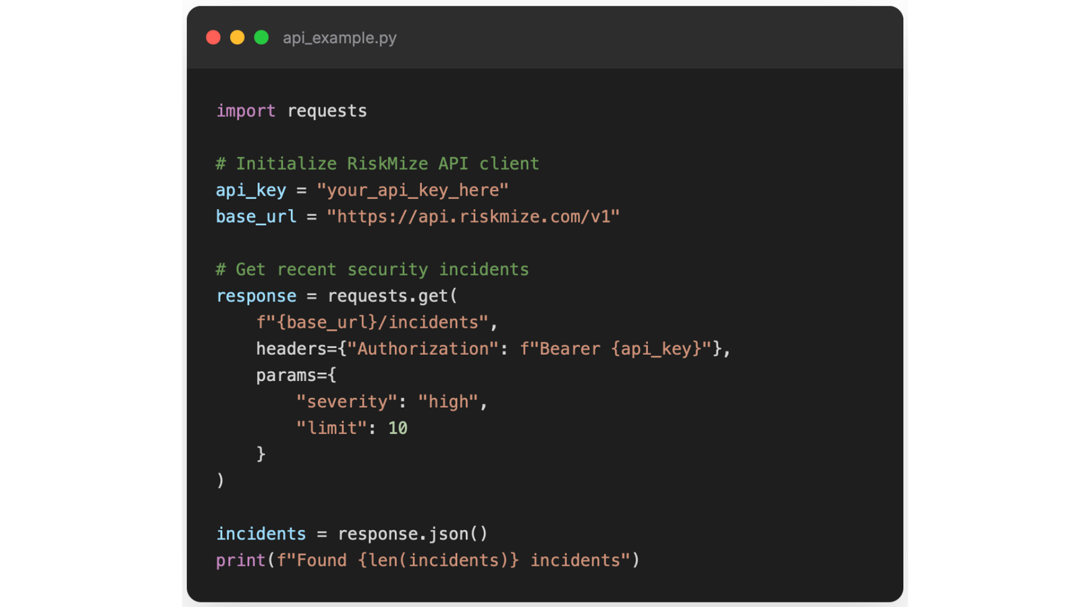Click the 'import' keyword
This screenshot has height=607, width=1080.
(246, 111)
